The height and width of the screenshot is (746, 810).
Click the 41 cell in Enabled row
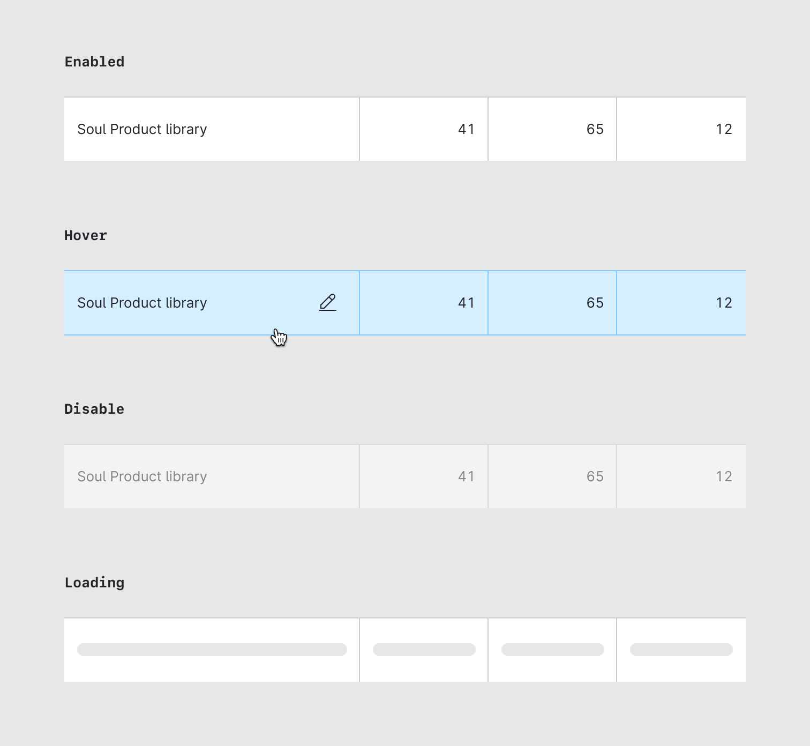(x=466, y=129)
